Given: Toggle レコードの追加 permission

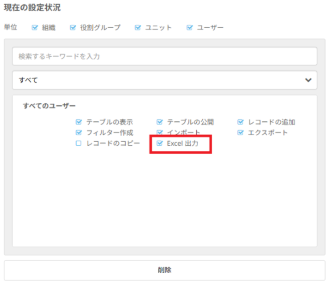Looking at the screenshot, I should (240, 122).
